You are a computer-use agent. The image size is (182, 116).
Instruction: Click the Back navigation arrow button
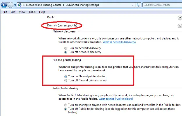tap(4, 5)
